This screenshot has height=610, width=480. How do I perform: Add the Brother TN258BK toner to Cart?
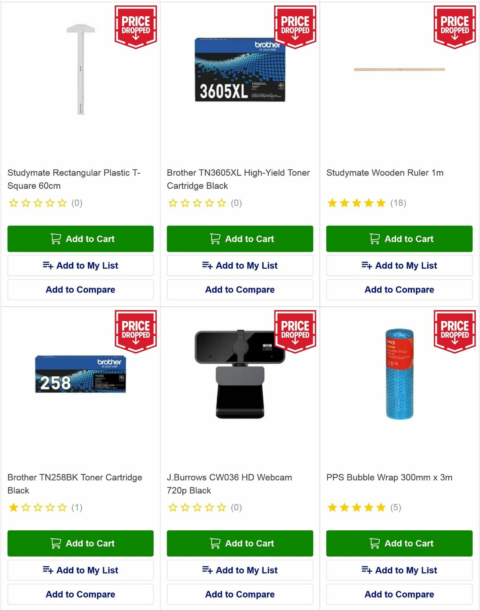pyautogui.click(x=80, y=544)
